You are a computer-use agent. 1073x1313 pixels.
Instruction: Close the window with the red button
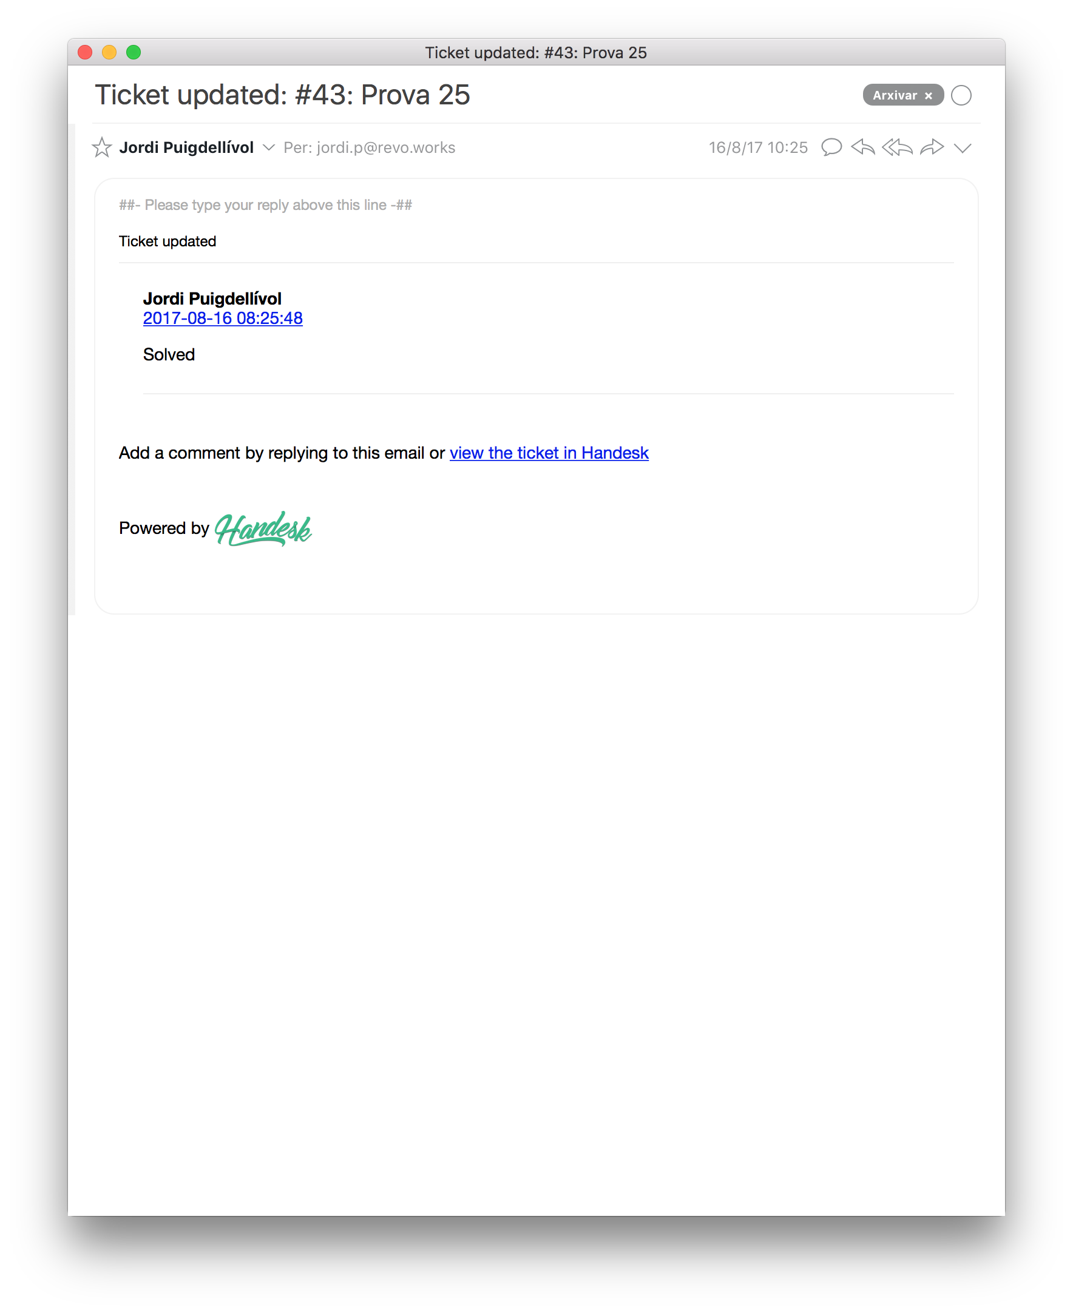tap(86, 53)
